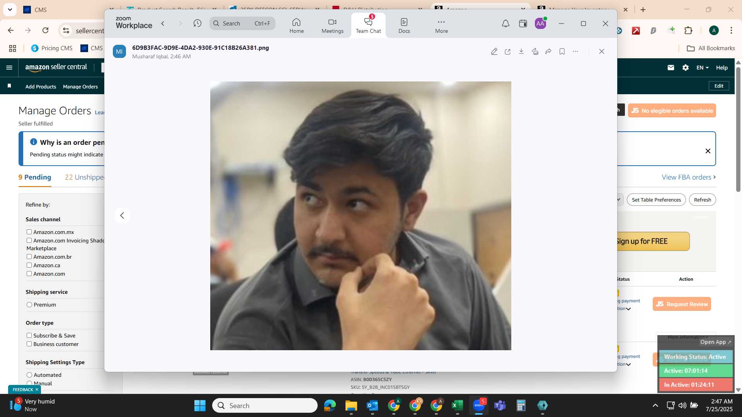Click the edit pencil icon in image viewer

(x=494, y=51)
